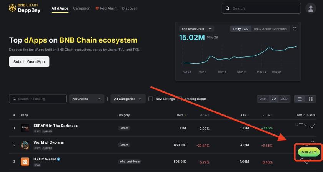
Task: Click the Search in Ranking field
Action: point(38,99)
